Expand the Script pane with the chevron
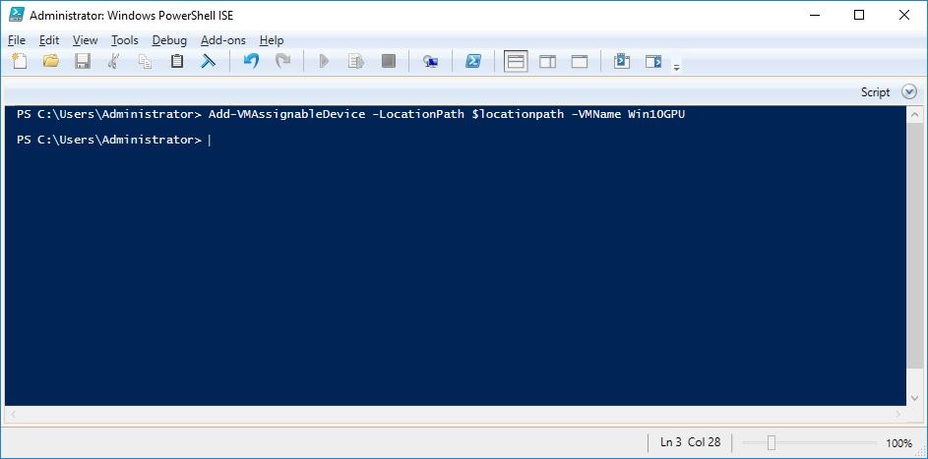Image resolution: width=928 pixels, height=459 pixels. coord(909,92)
